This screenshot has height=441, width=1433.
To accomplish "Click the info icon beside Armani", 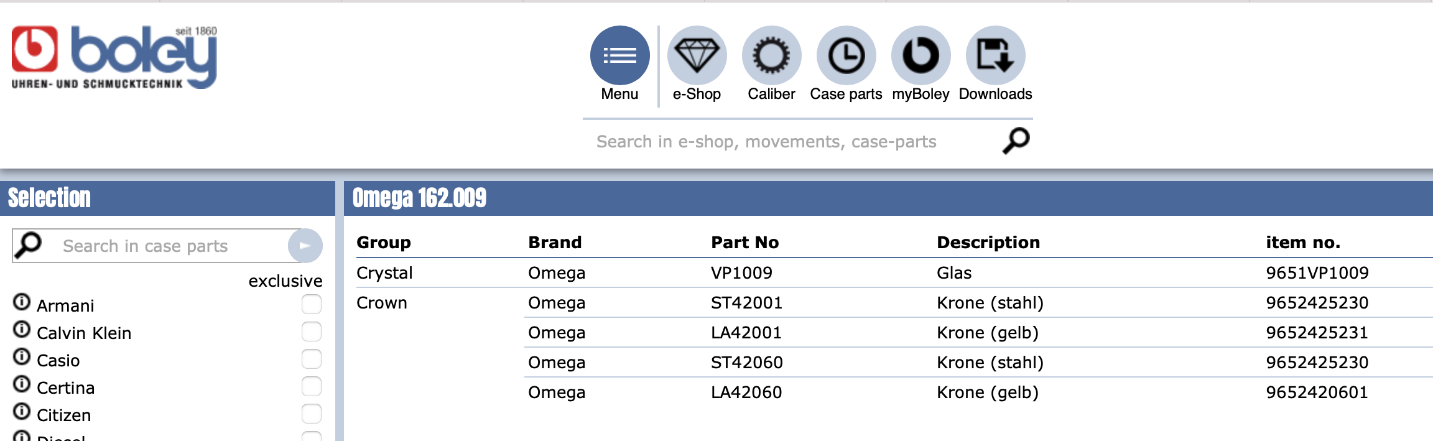I will (x=22, y=302).
